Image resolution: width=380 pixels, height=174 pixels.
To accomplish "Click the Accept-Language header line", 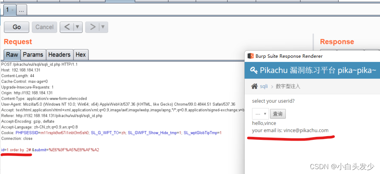I will click(39, 127).
